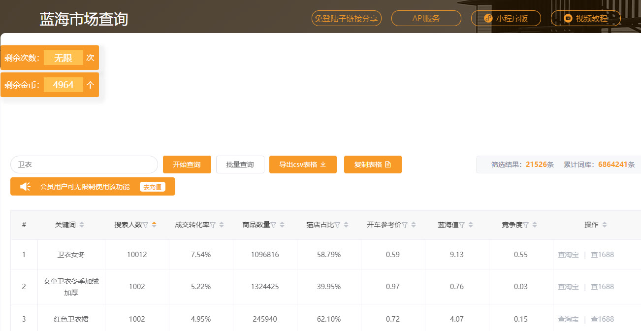This screenshot has height=331, width=641.
Task: Click the 开始查询 search button
Action: tap(187, 165)
